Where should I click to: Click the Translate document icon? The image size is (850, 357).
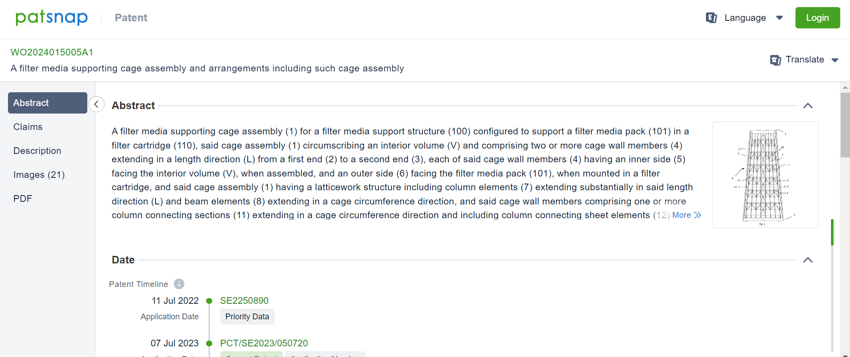pyautogui.click(x=775, y=60)
